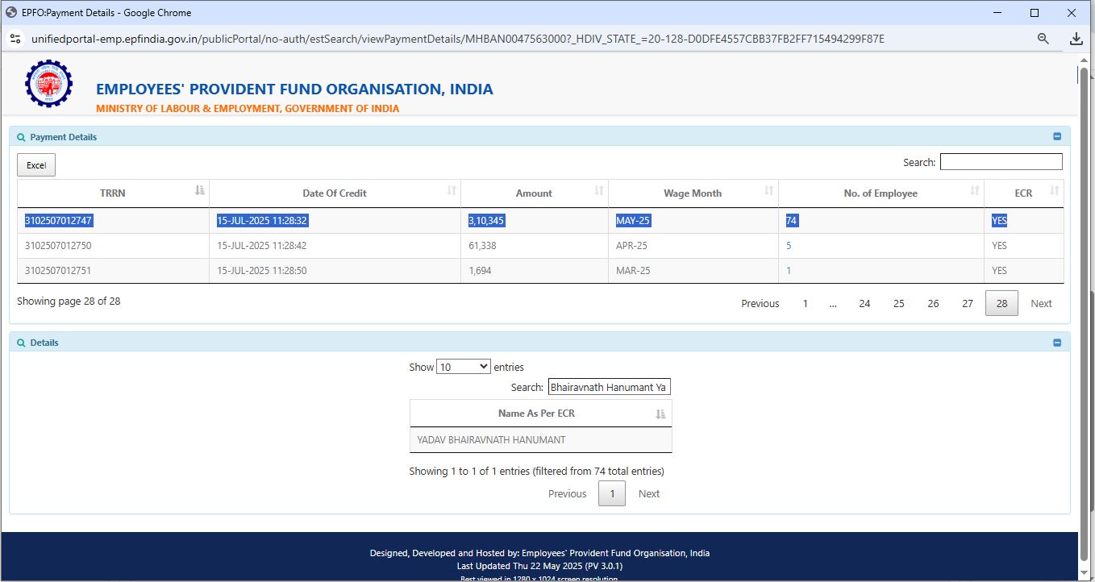Go to page 1 of payments

point(805,304)
